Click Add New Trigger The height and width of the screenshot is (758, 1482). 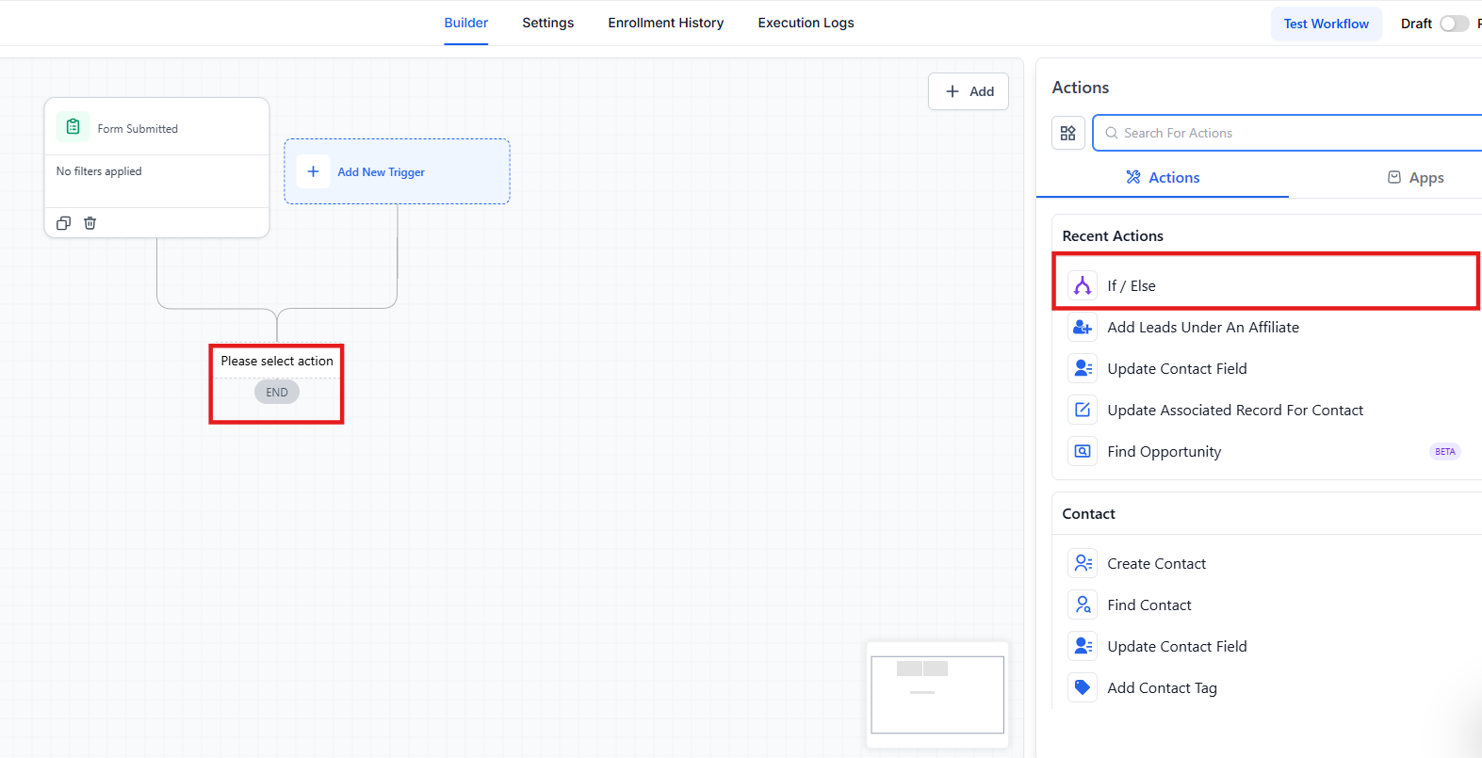(381, 172)
